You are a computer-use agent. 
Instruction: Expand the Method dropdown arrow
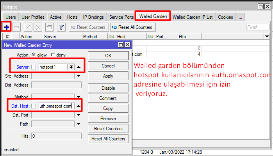click(71, 96)
